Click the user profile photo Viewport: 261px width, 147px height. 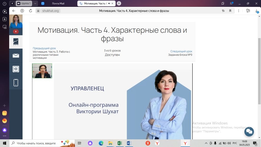click(16, 21)
